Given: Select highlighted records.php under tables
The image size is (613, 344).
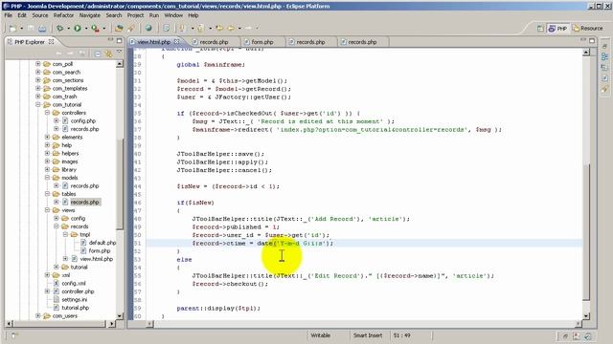Looking at the screenshot, I should tap(85, 202).
